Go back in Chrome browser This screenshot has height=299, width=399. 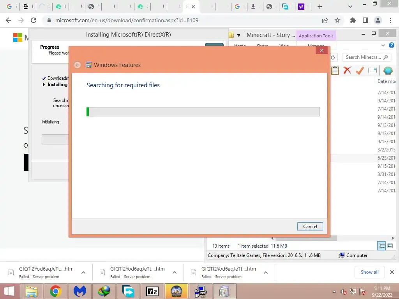click(9, 20)
